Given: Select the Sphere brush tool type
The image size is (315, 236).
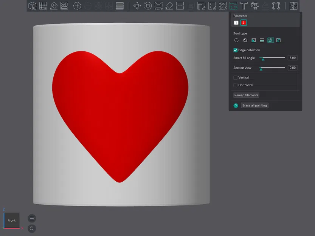Looking at the screenshot, I should click(245, 40).
